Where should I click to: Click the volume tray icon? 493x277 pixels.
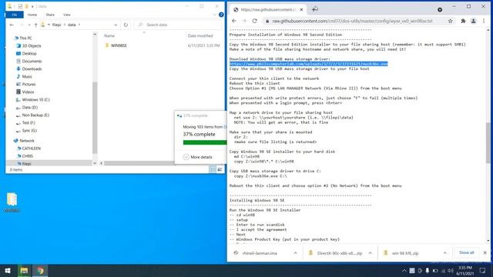(451, 271)
